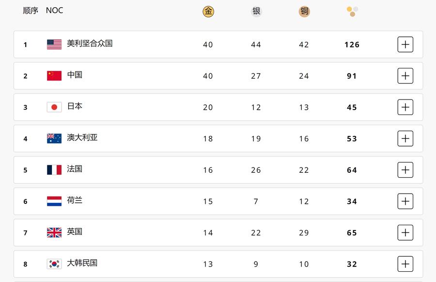The height and width of the screenshot is (282, 436).
Task: Open details for 澳大利亚 via plus button
Action: point(405,138)
